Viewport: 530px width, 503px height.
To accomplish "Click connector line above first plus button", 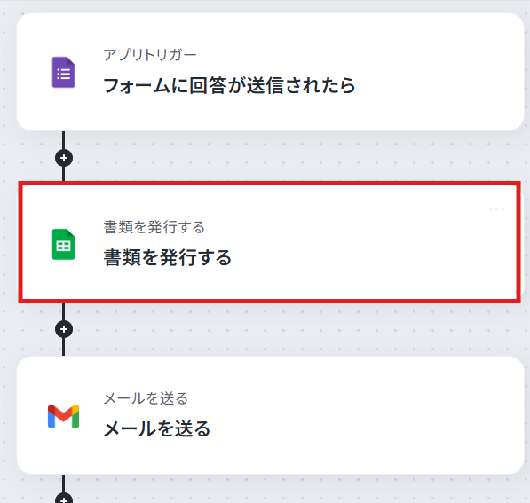I will point(64,140).
